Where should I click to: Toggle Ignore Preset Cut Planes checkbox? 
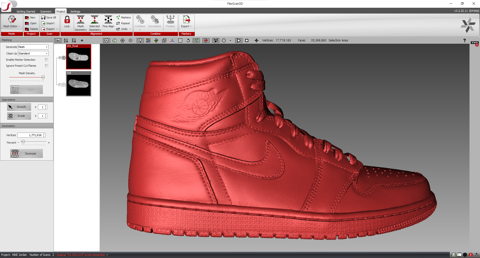coord(46,66)
